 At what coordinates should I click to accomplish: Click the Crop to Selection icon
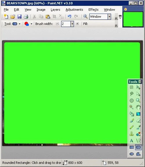(55, 17)
